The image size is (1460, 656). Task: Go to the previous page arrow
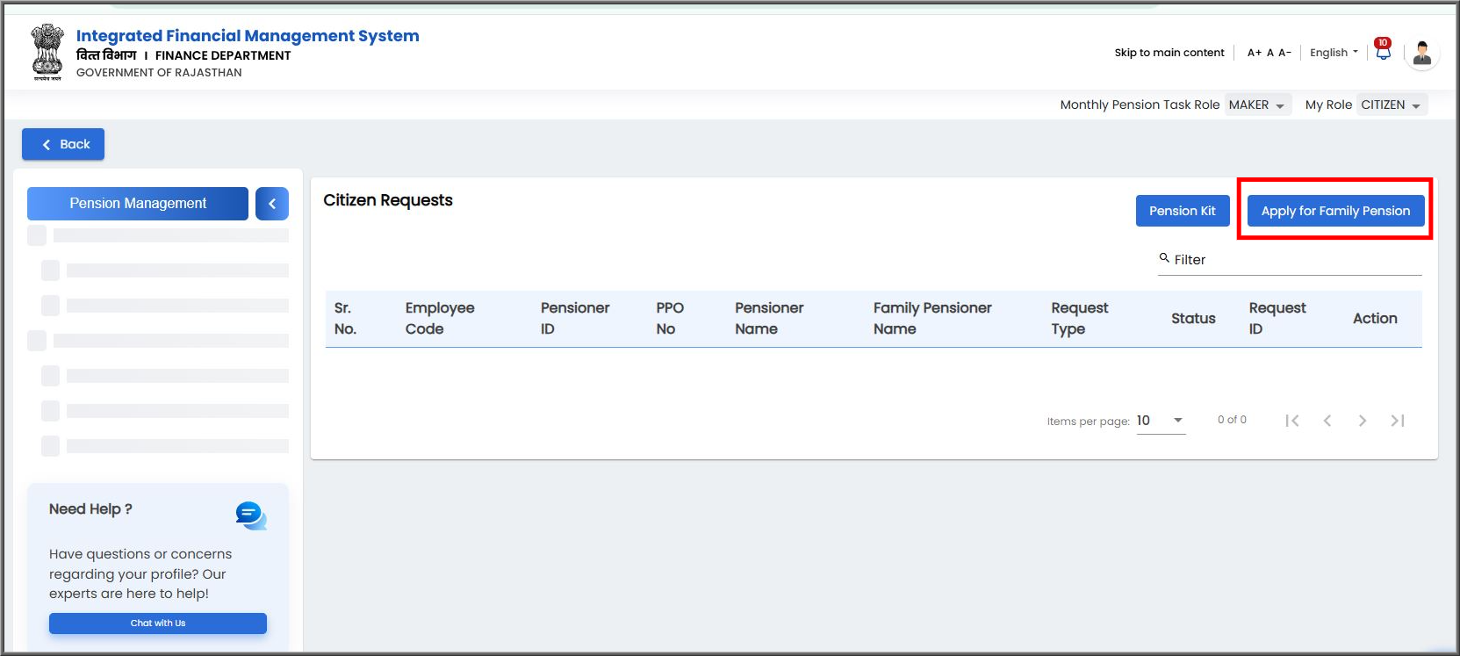click(1327, 421)
